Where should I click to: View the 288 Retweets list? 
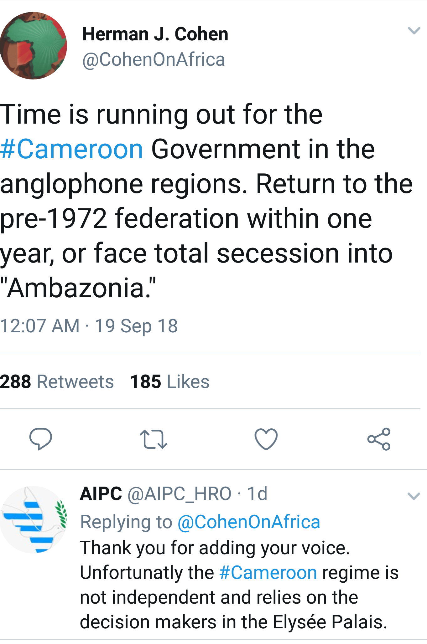[57, 381]
